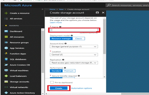This screenshot has height=95, width=149.
Task: Click the search magnifier icon
Action: [109, 5]
